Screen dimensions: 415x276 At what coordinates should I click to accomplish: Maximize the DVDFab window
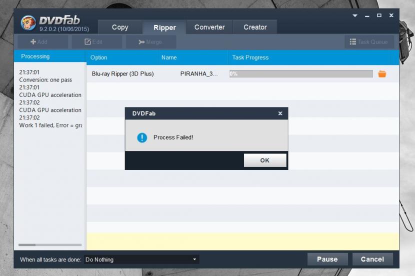379,15
